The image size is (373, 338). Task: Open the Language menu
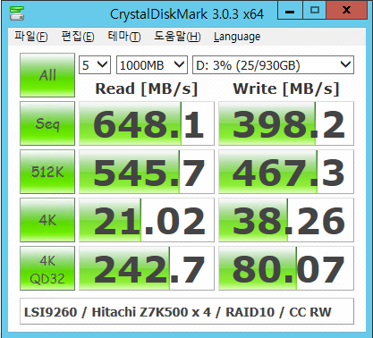[x=237, y=37]
